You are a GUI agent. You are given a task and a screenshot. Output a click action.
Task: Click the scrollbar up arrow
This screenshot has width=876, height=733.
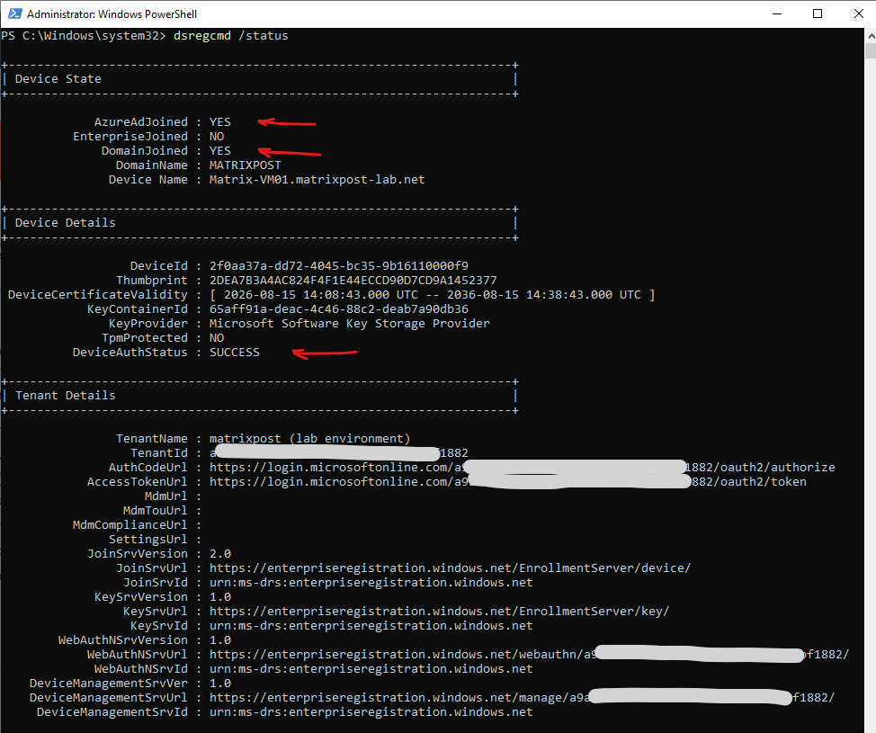click(871, 35)
